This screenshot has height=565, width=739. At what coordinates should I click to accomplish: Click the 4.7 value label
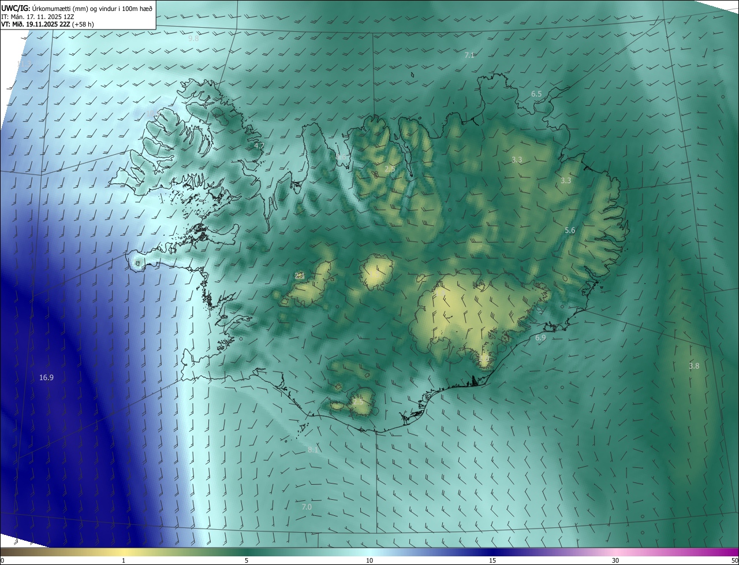(259, 146)
